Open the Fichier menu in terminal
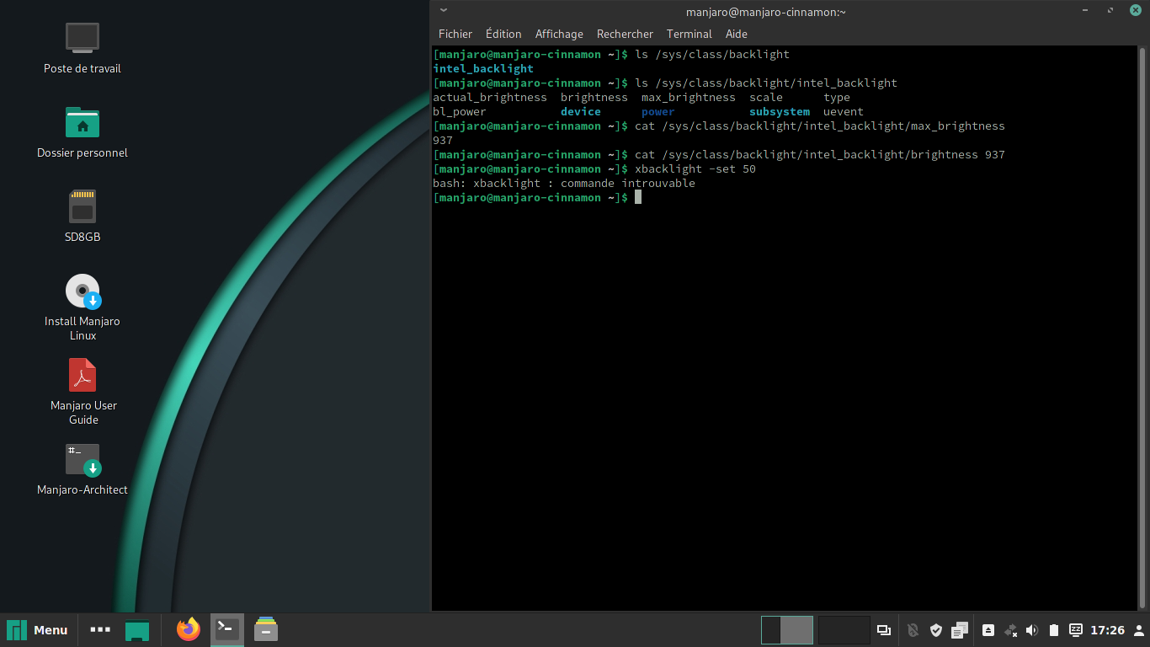 455,34
